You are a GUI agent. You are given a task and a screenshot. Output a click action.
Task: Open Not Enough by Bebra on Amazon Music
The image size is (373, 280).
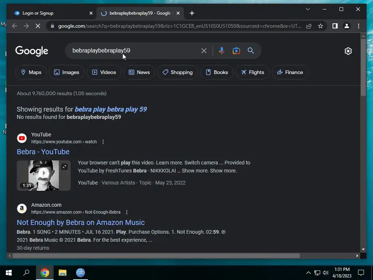[81, 222]
